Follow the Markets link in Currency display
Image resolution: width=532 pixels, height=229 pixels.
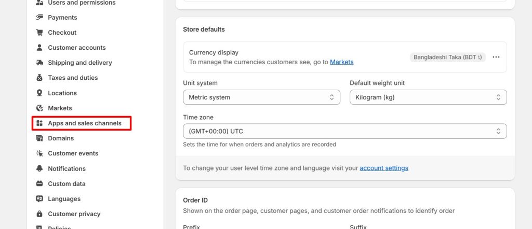pyautogui.click(x=342, y=62)
